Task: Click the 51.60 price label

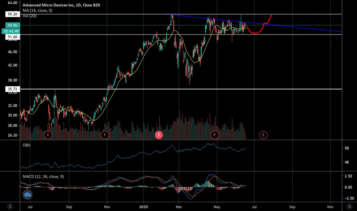Action: coord(13,37)
